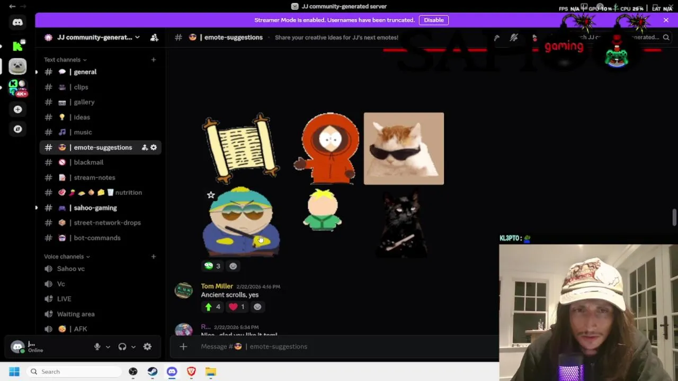Image resolution: width=678 pixels, height=381 pixels.
Task: Switch to general channel
Action: click(x=101, y=72)
